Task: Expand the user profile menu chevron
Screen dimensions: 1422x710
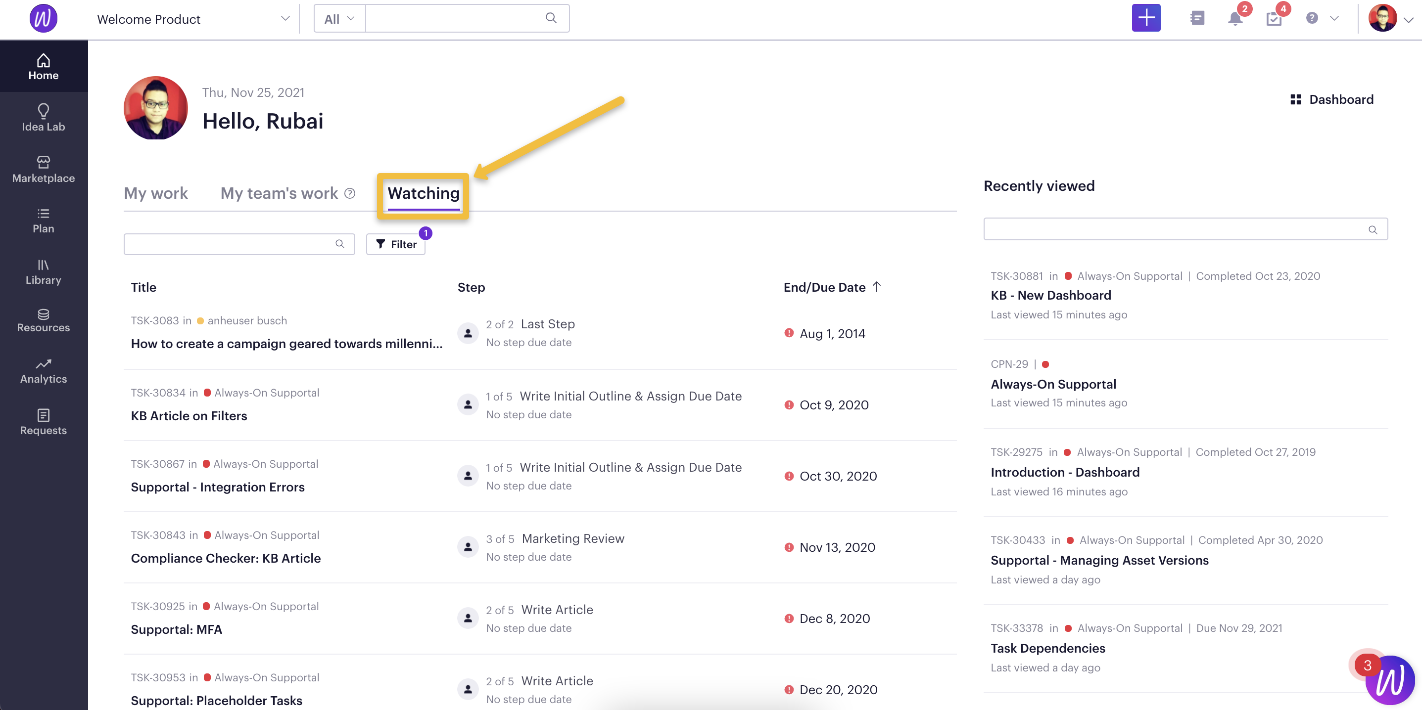Action: [x=1408, y=19]
